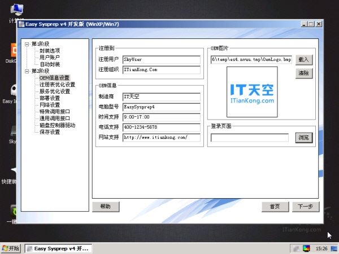Open 保存设置 page
This screenshot has height=254, width=339.
(50, 132)
